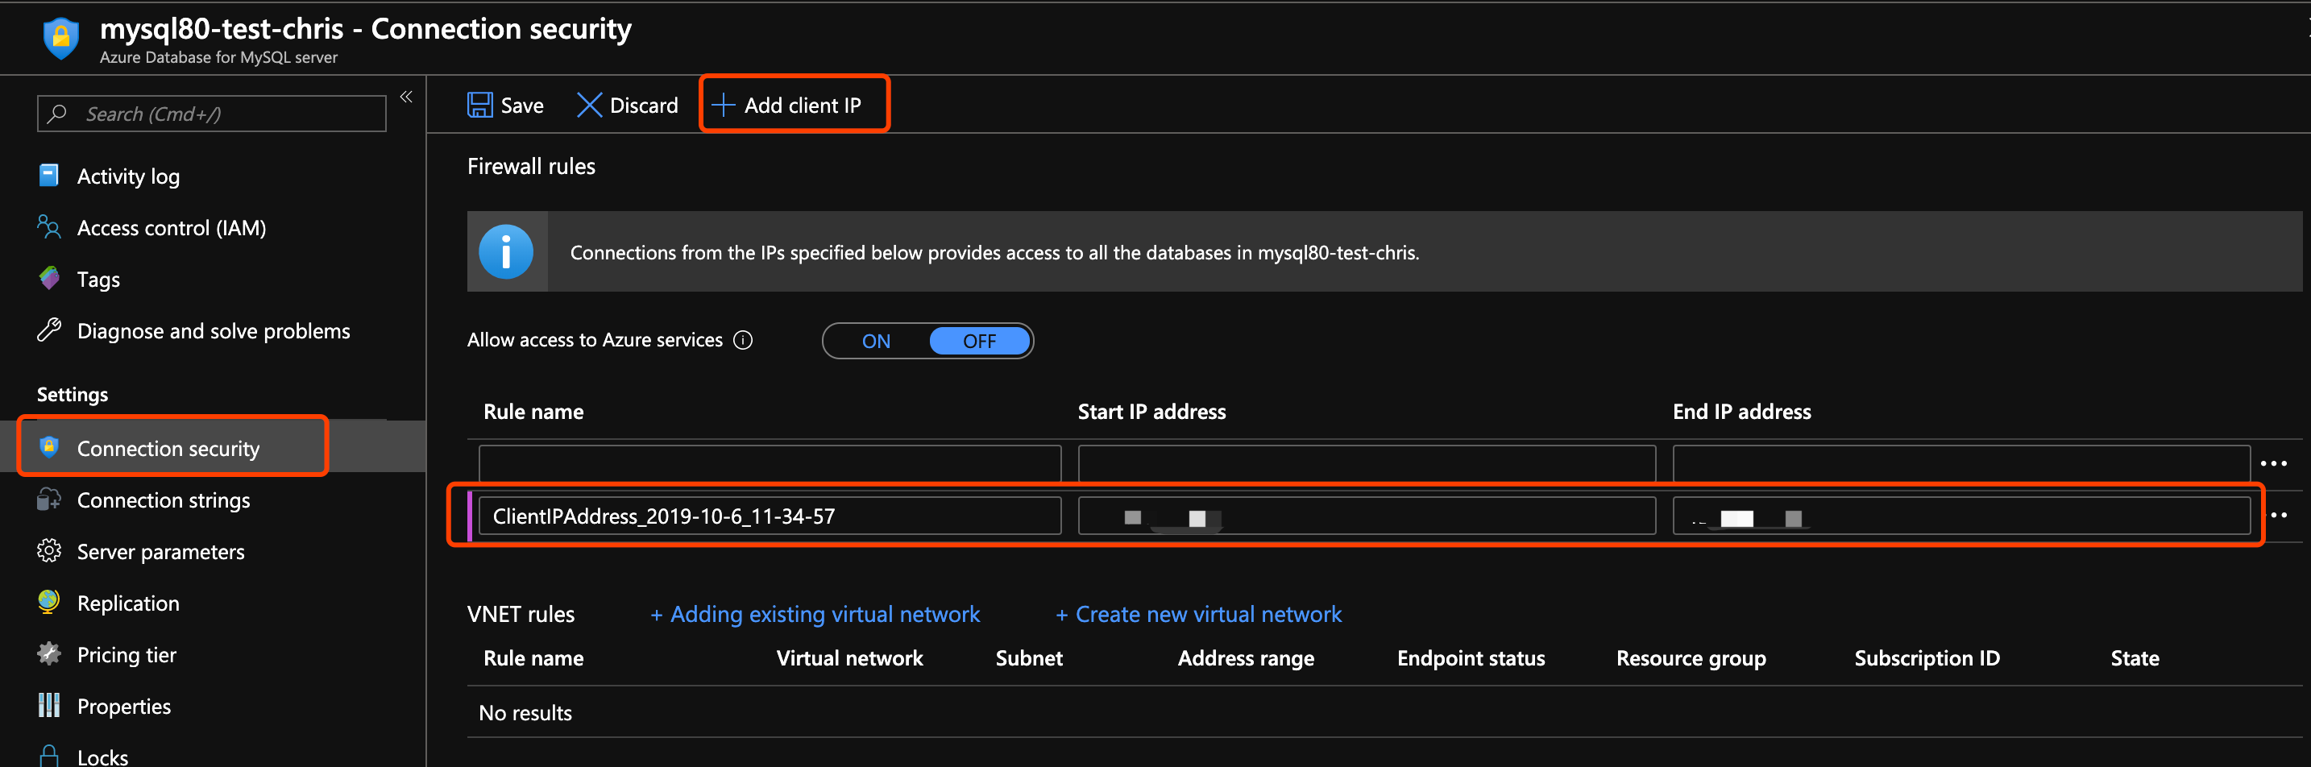Image resolution: width=2311 pixels, height=767 pixels.
Task: Open ellipsis menu for the empty rule row
Action: point(2273,464)
